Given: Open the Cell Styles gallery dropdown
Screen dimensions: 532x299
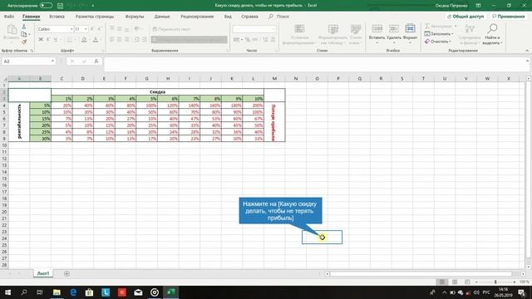Looking at the screenshot, I should [x=356, y=34].
